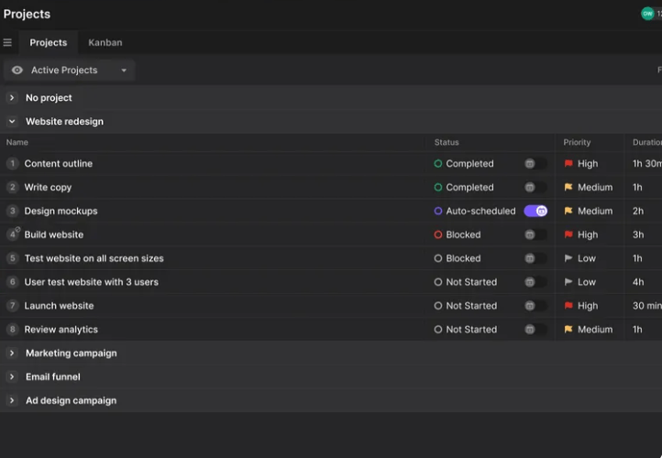Screen dimensions: 662x458
Task: Click the grey Low flag for Test website row
Action: [568, 258]
